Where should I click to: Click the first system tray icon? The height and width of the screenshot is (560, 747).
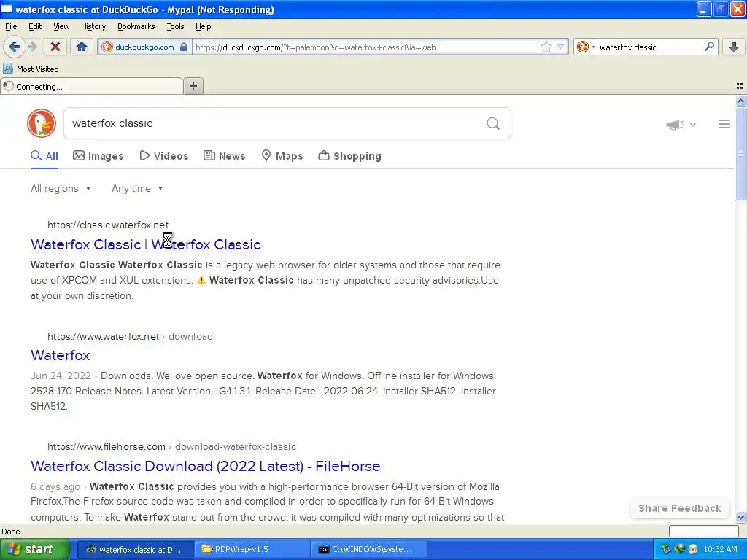click(x=666, y=549)
